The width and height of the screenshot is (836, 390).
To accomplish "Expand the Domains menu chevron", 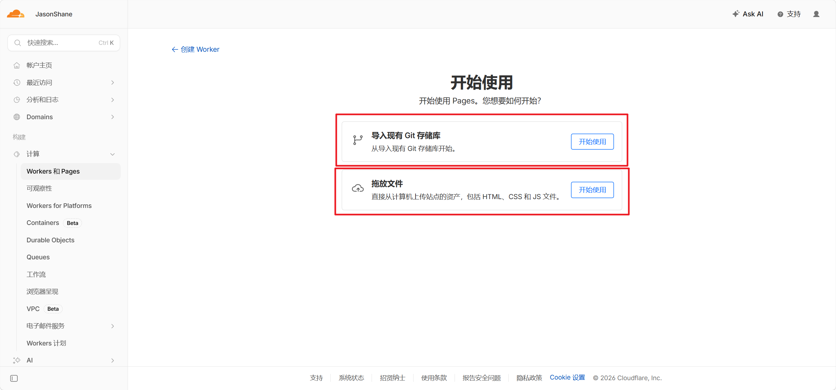I will tap(112, 117).
